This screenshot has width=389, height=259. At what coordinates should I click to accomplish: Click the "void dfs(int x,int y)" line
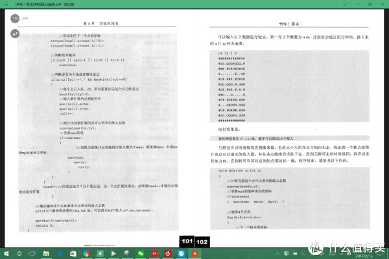coord(240,170)
